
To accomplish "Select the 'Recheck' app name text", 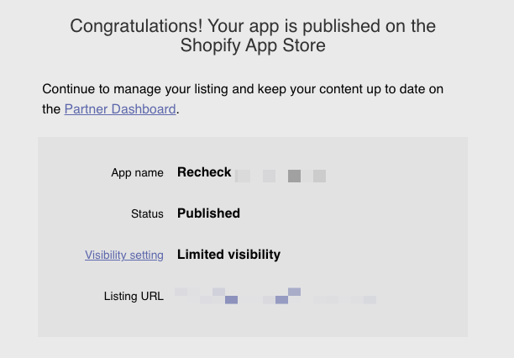I will (x=204, y=172).
